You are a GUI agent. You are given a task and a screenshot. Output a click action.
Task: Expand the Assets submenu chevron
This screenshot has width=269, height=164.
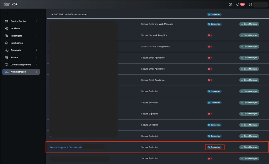click(x=37, y=57)
